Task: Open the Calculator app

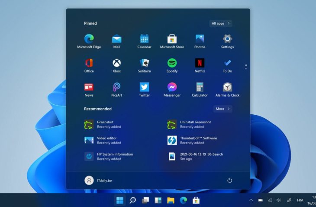Action: click(x=200, y=90)
